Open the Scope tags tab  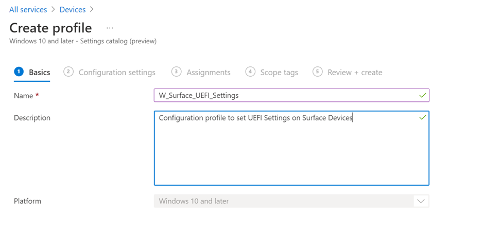[279, 73]
